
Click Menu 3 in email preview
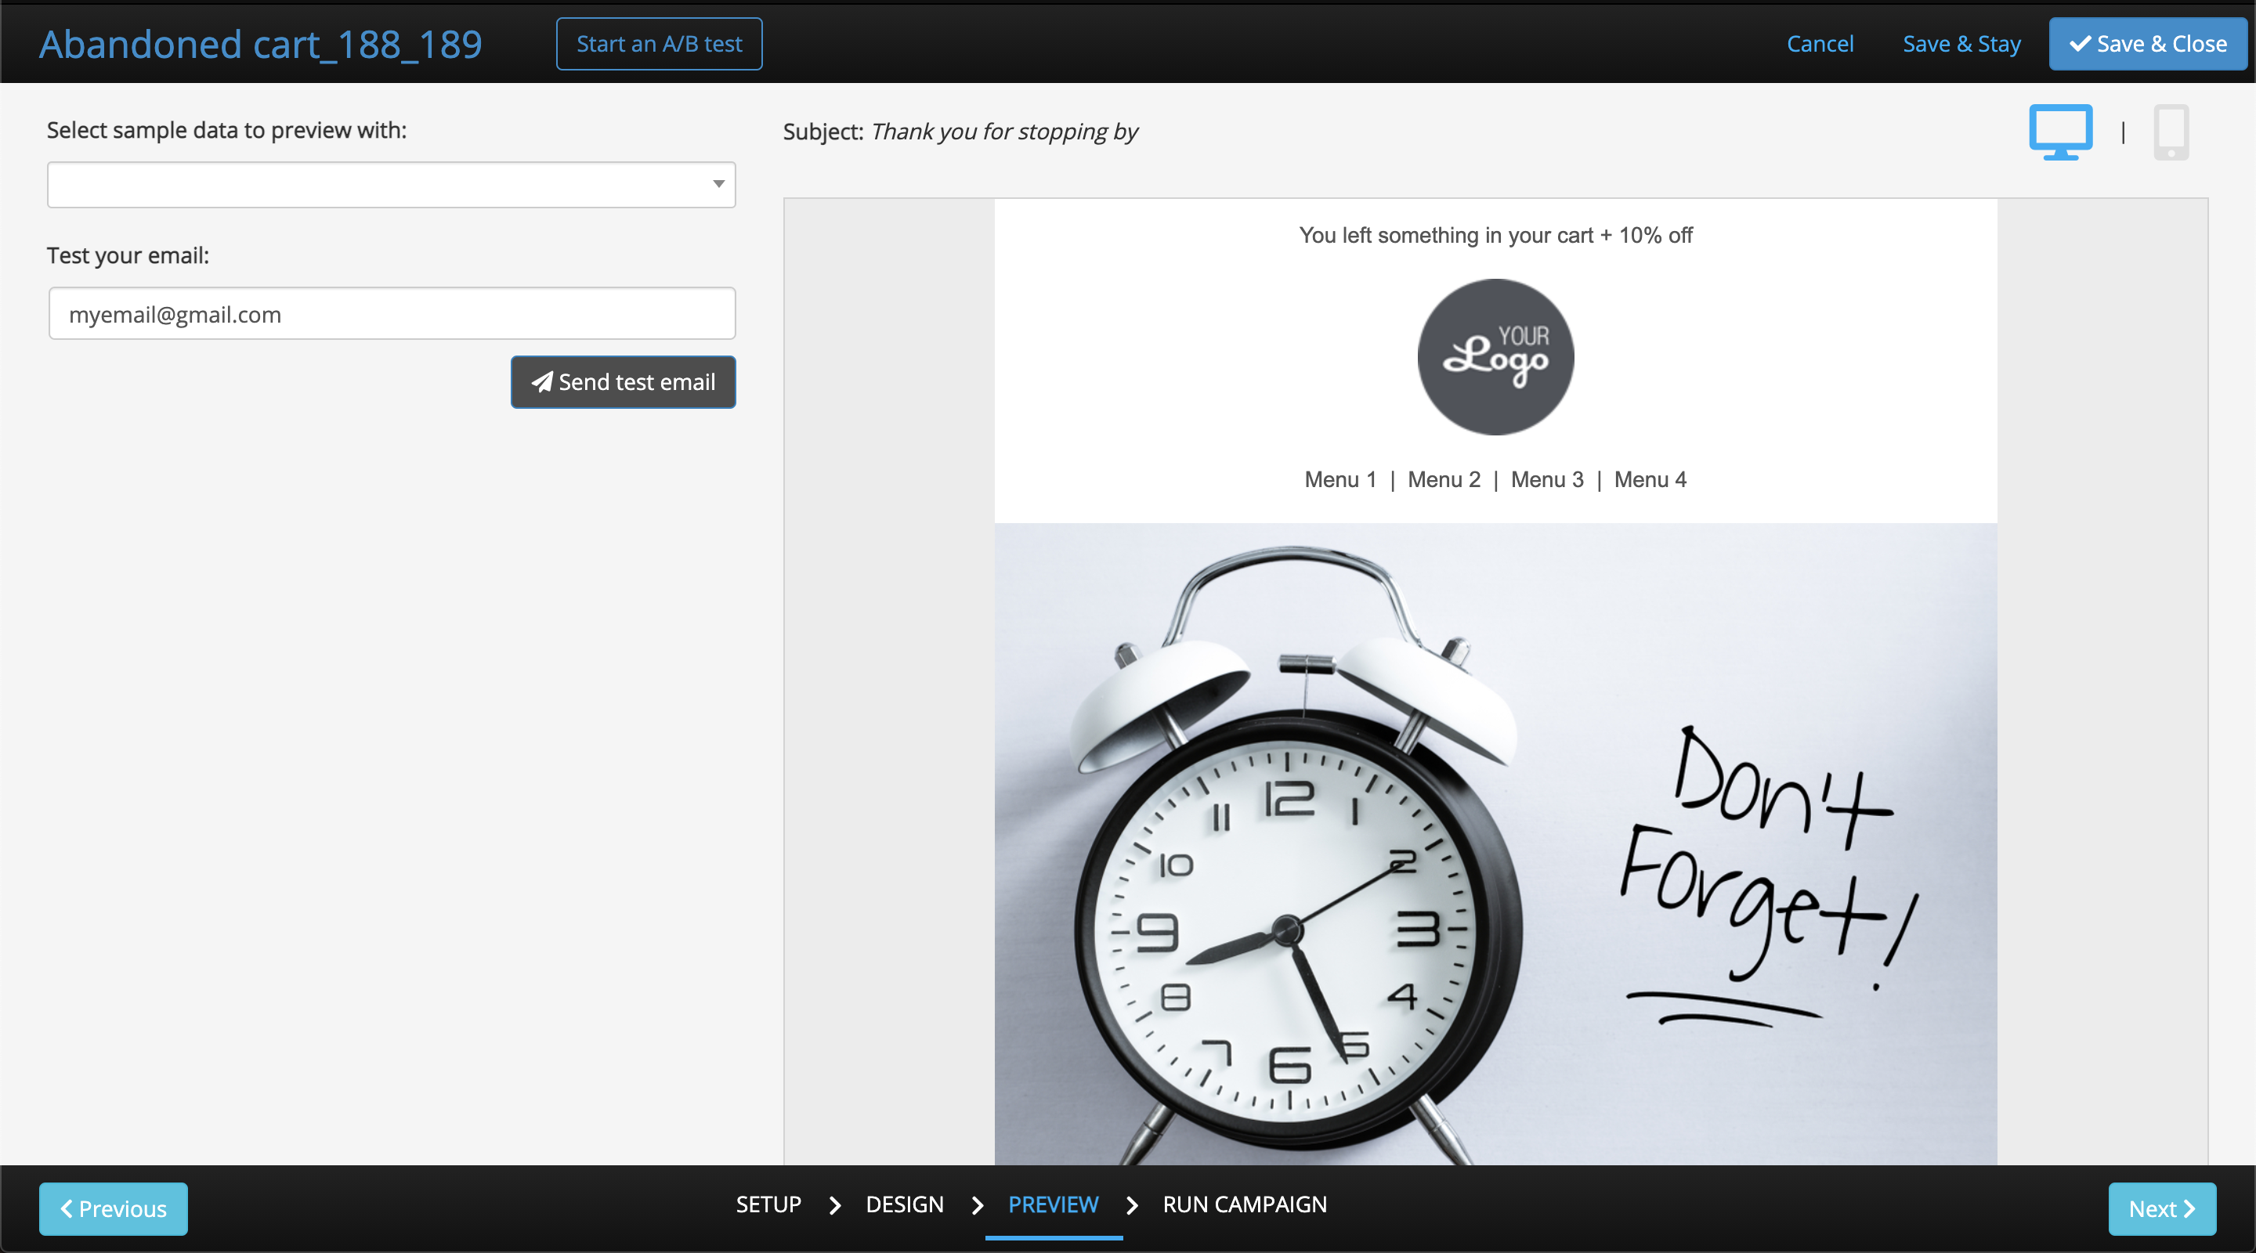(1546, 480)
